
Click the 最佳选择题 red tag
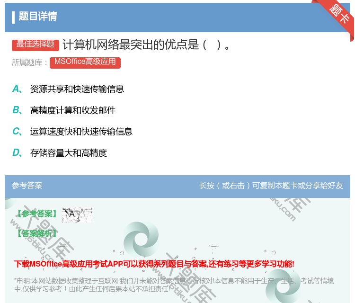tap(35, 45)
